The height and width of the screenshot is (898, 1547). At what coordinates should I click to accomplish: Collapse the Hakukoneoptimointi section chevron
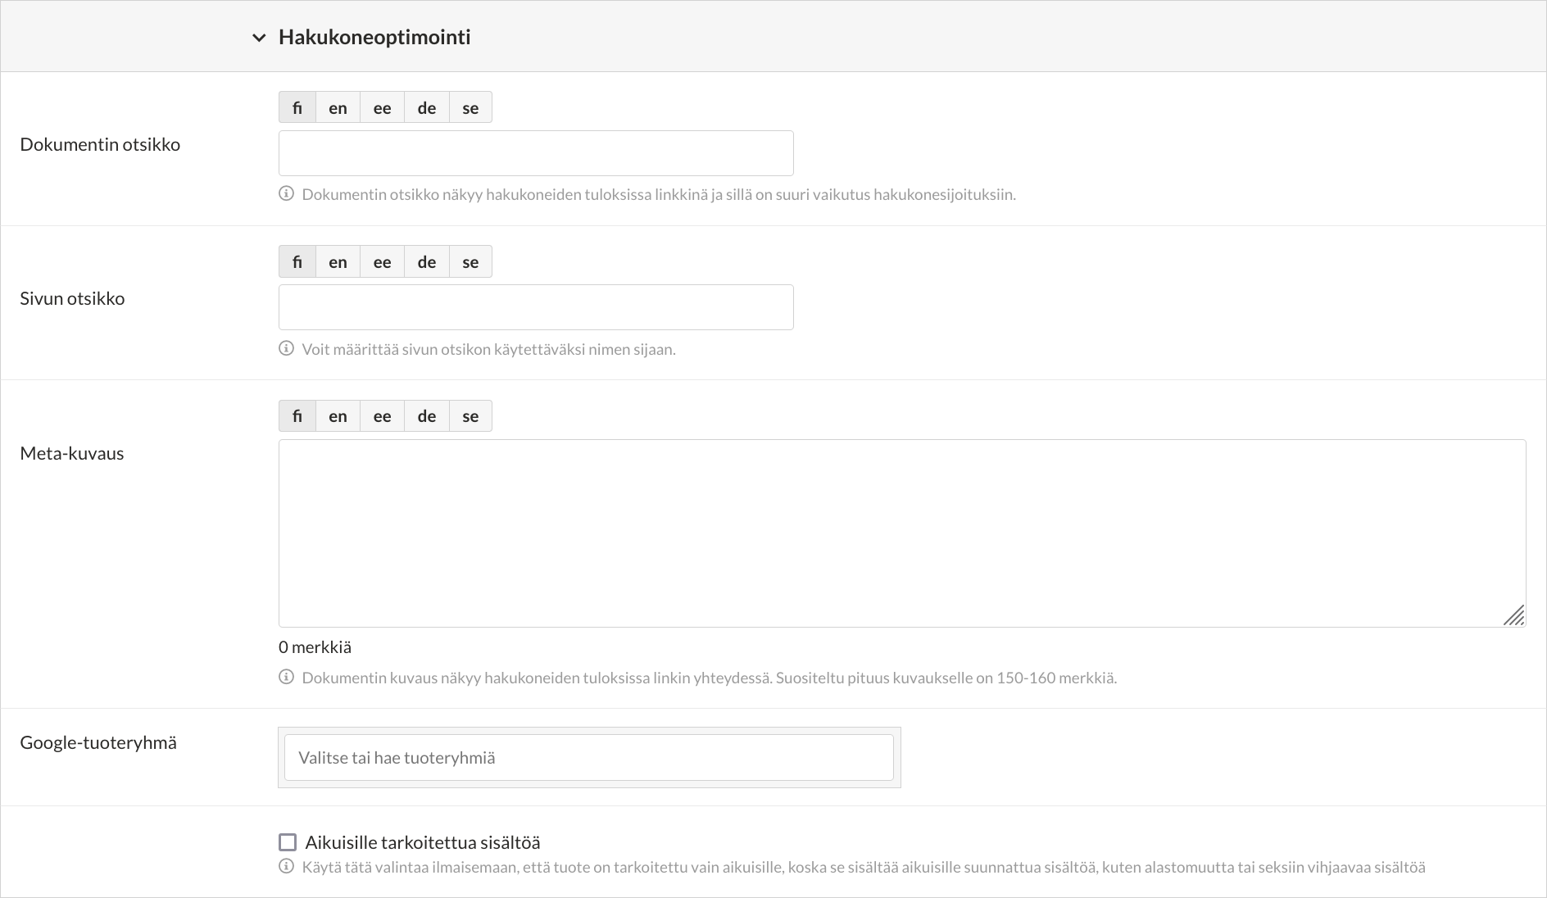coord(259,38)
